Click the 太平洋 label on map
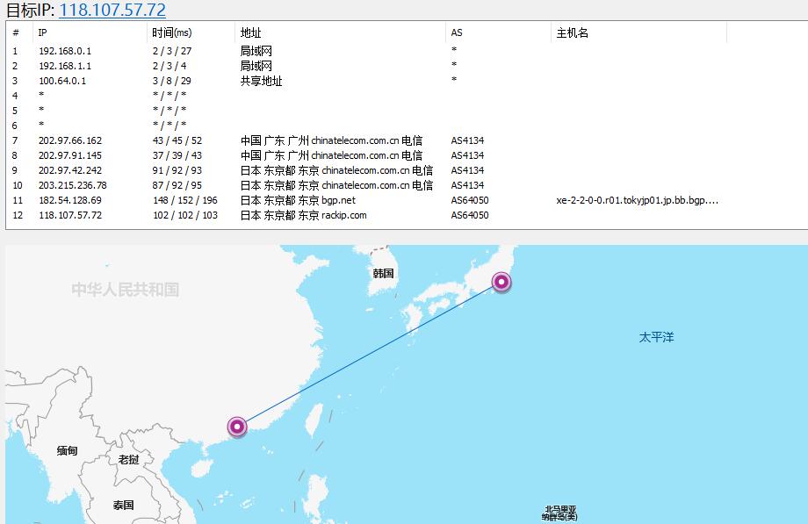This screenshot has width=808, height=524. 657,337
